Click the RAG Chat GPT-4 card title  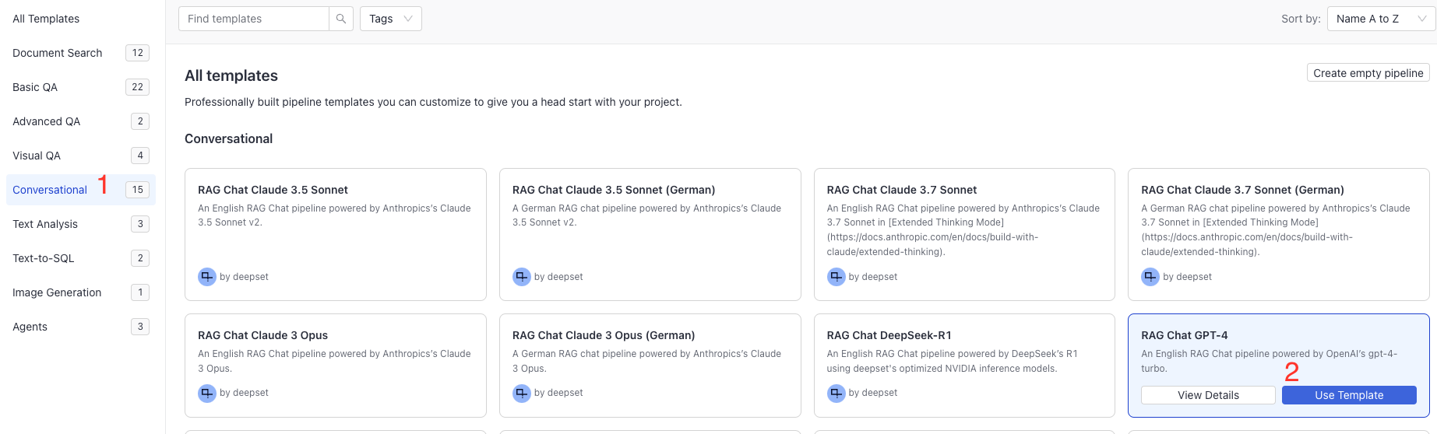pyautogui.click(x=1185, y=335)
